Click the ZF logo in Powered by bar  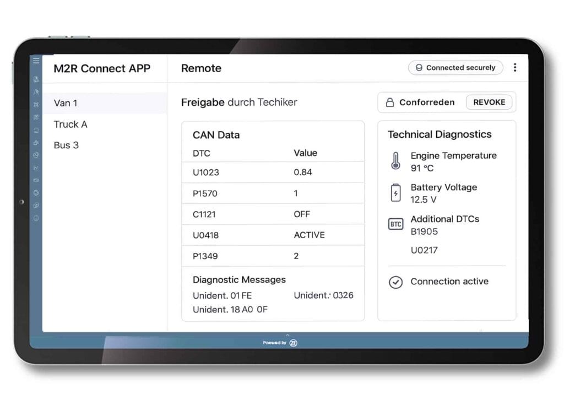(294, 342)
